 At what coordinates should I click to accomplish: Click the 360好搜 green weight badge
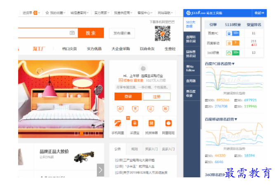pyautogui.click(x=233, y=53)
